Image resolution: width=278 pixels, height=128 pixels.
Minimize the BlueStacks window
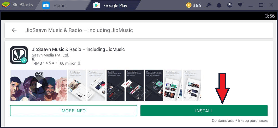coord(251,6)
